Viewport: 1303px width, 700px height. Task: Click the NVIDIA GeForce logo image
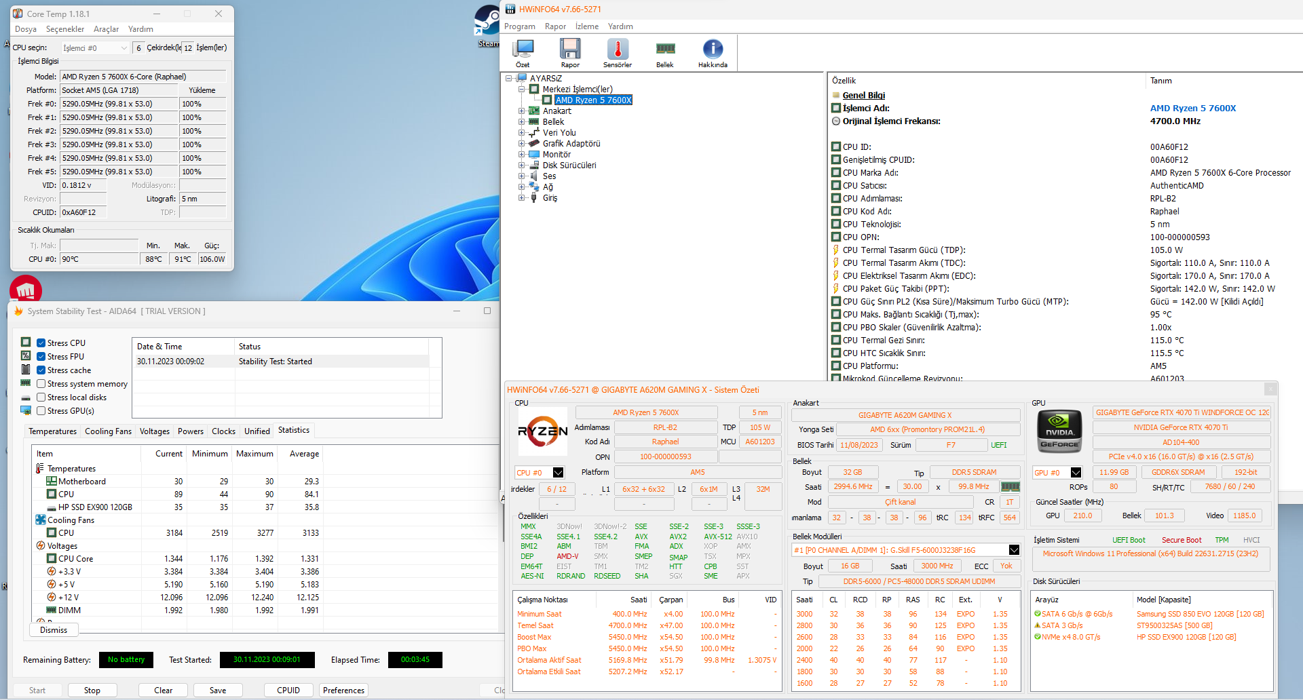coord(1059,432)
